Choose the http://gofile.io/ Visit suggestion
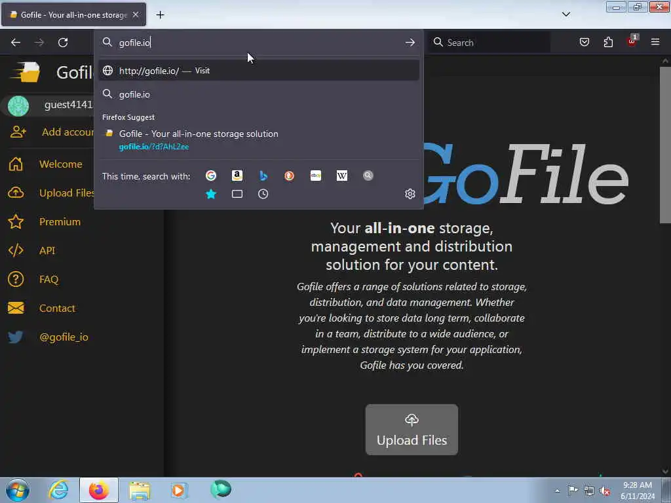 (258, 71)
